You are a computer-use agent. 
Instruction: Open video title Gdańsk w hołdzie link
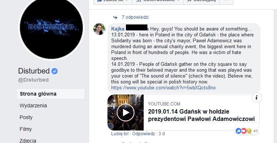(201, 115)
